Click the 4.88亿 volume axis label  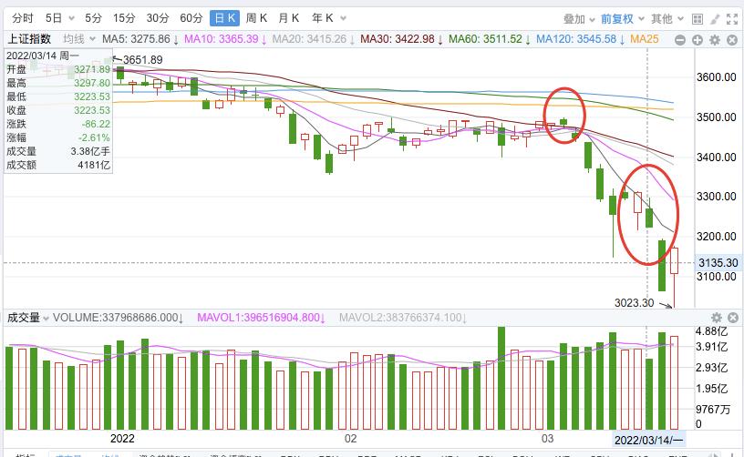(x=711, y=331)
